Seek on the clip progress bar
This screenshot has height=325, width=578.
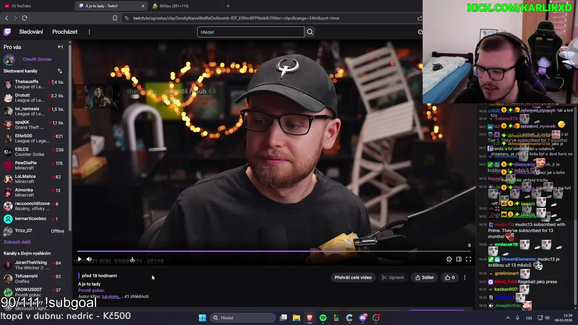[274, 251]
